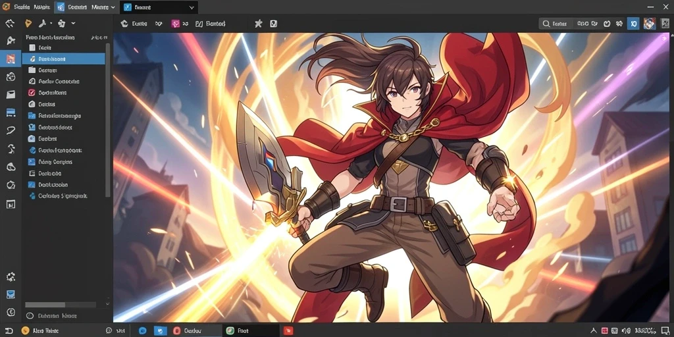The height and width of the screenshot is (337, 674).
Task: Click the circular arrows icon in left sidebar
Action: point(11,185)
